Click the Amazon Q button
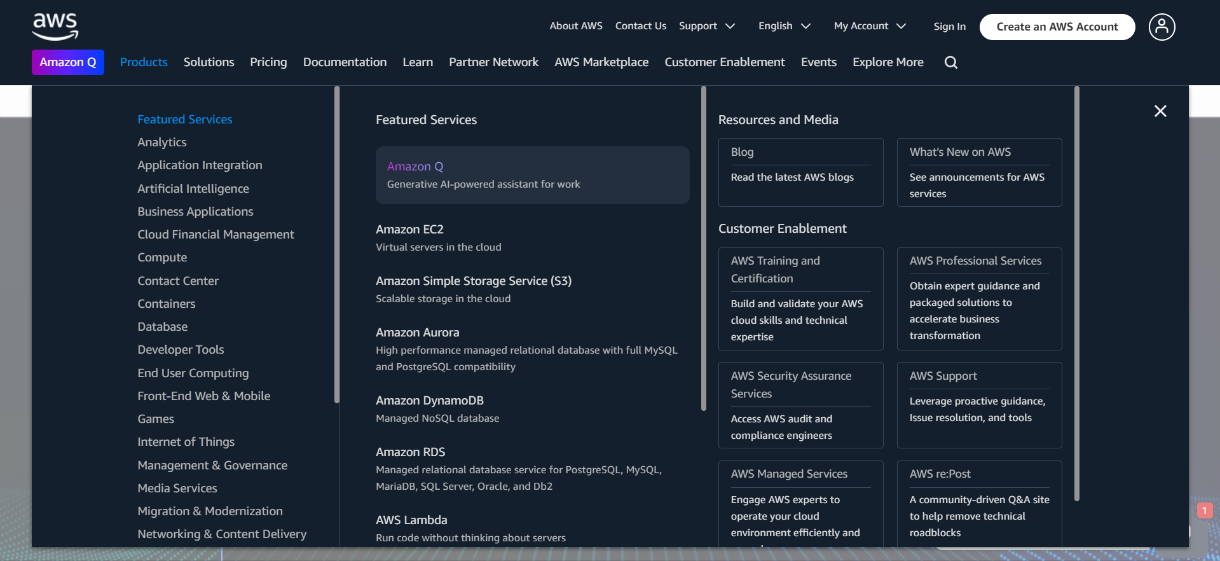The image size is (1220, 561). click(68, 62)
